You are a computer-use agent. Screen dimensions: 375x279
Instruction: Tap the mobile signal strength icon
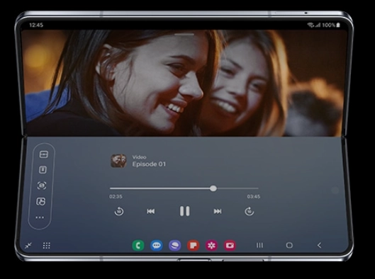[x=318, y=25]
